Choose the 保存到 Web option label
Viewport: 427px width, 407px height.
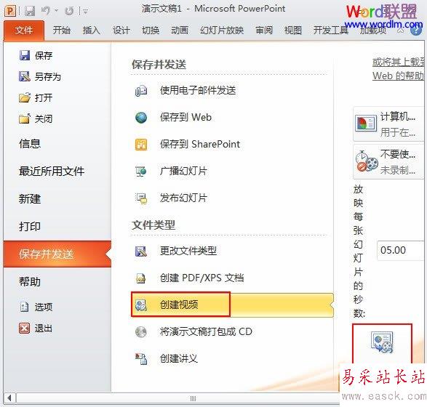coord(185,117)
